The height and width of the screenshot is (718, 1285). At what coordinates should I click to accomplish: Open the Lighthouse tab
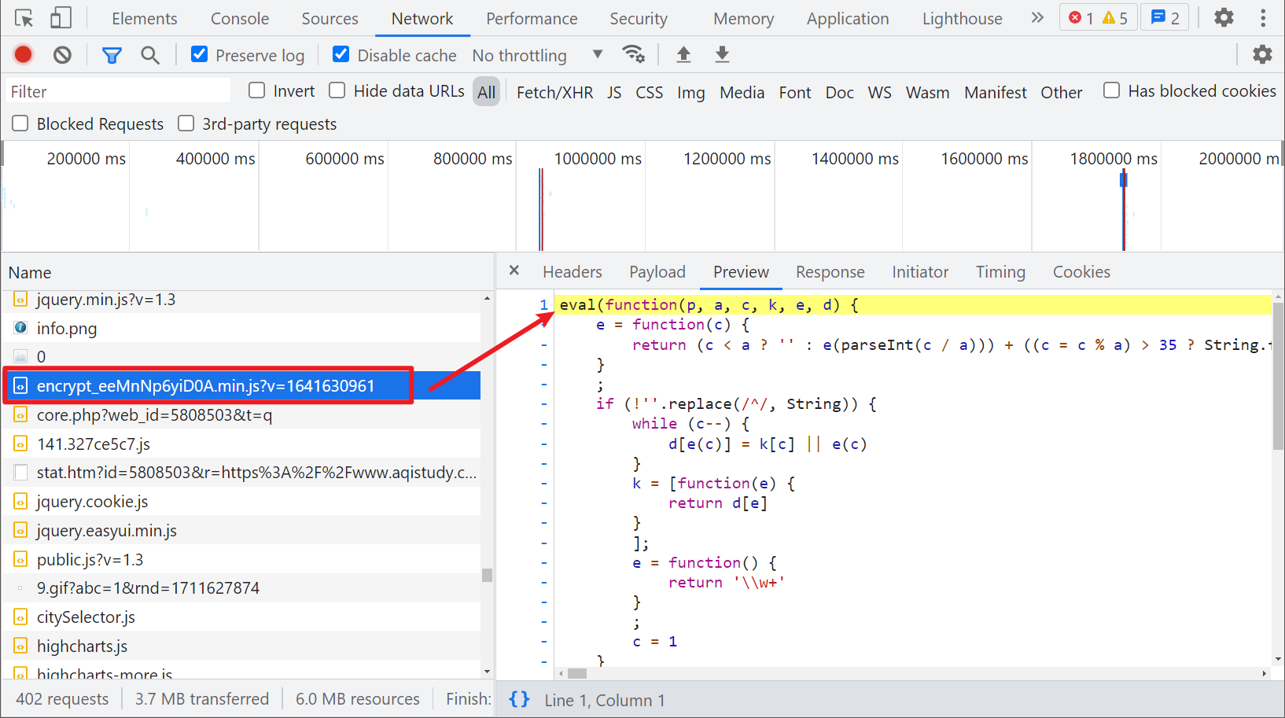(x=962, y=18)
